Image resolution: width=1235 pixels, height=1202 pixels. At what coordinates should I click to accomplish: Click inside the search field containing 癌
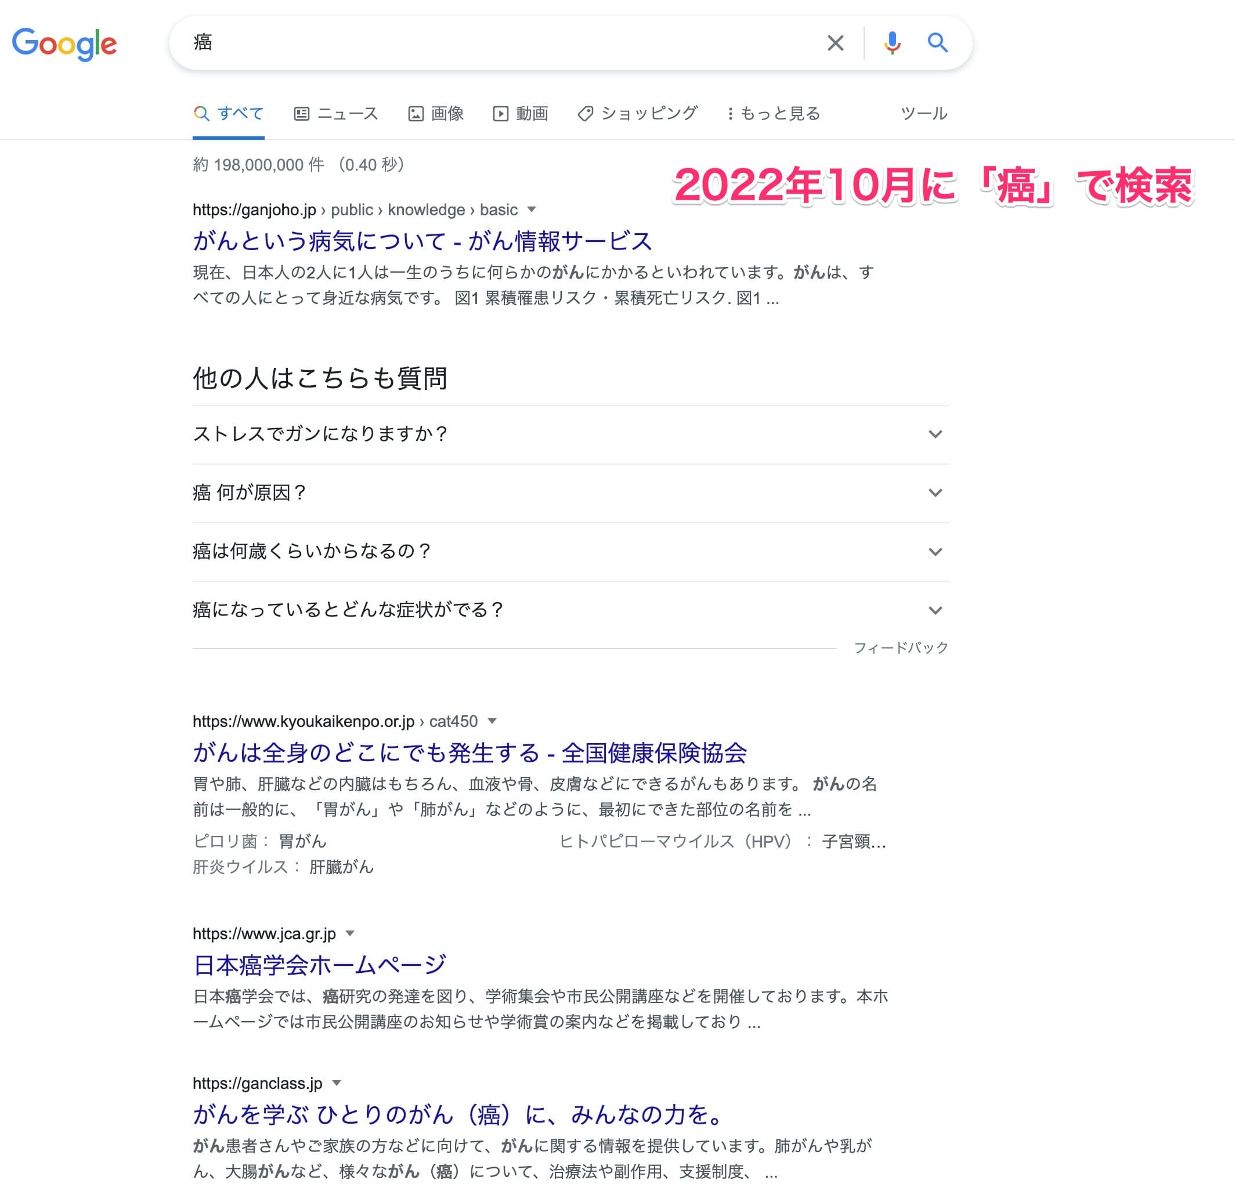493,43
